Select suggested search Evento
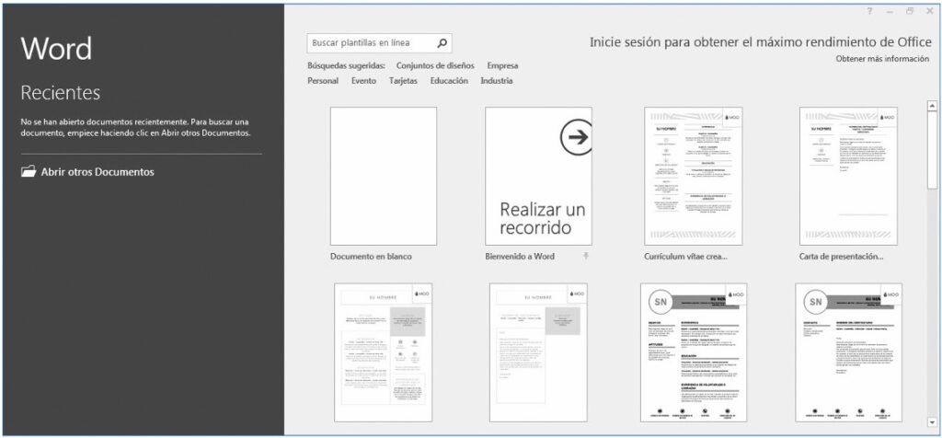The image size is (942, 438). 363,80
